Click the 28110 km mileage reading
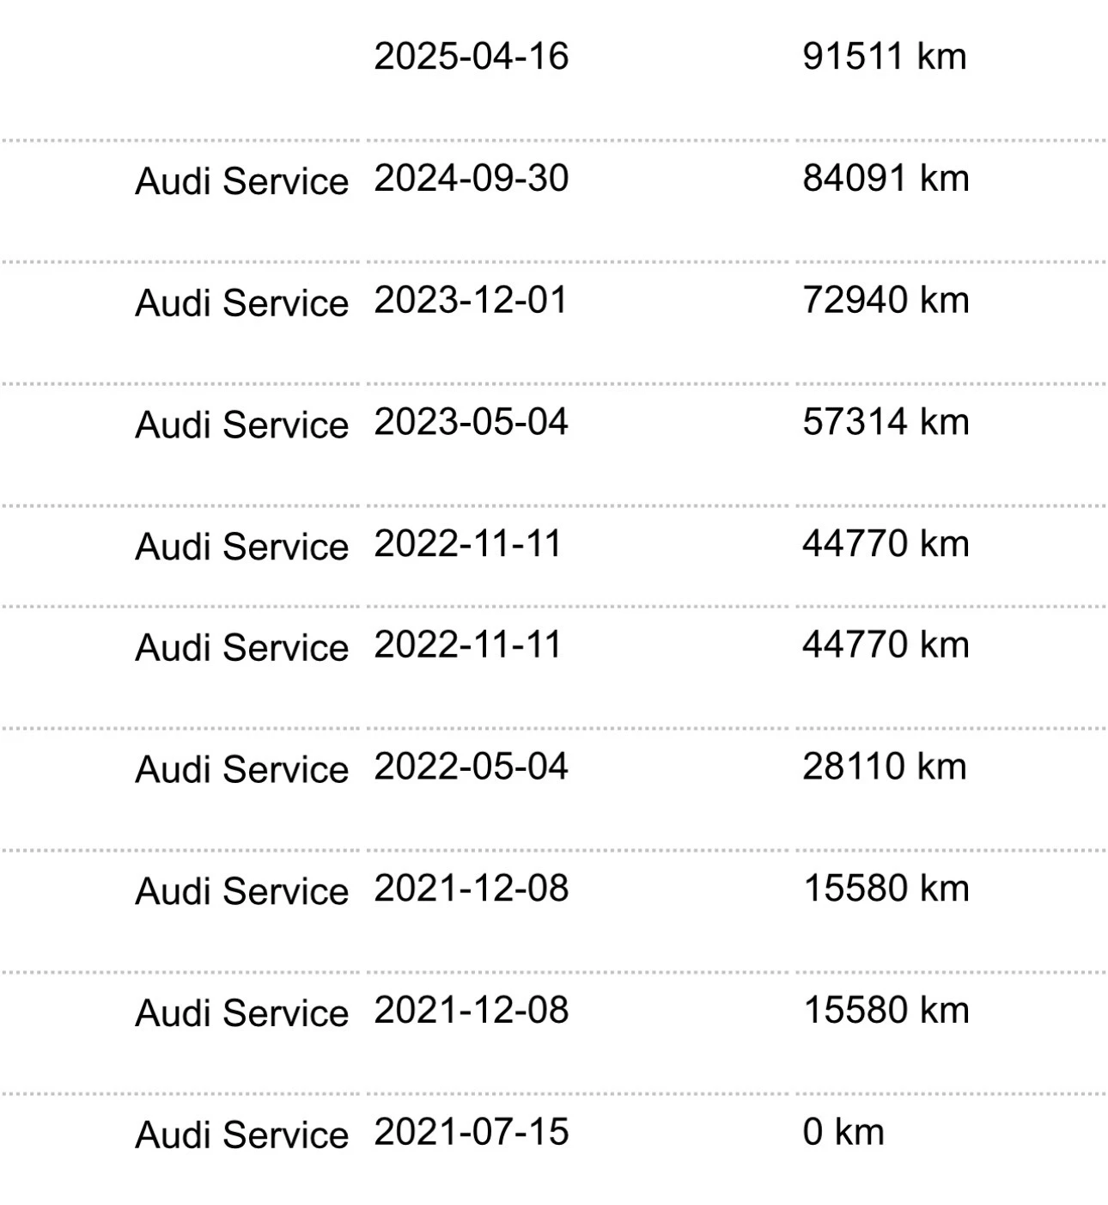This screenshot has height=1205, width=1108. point(884,767)
